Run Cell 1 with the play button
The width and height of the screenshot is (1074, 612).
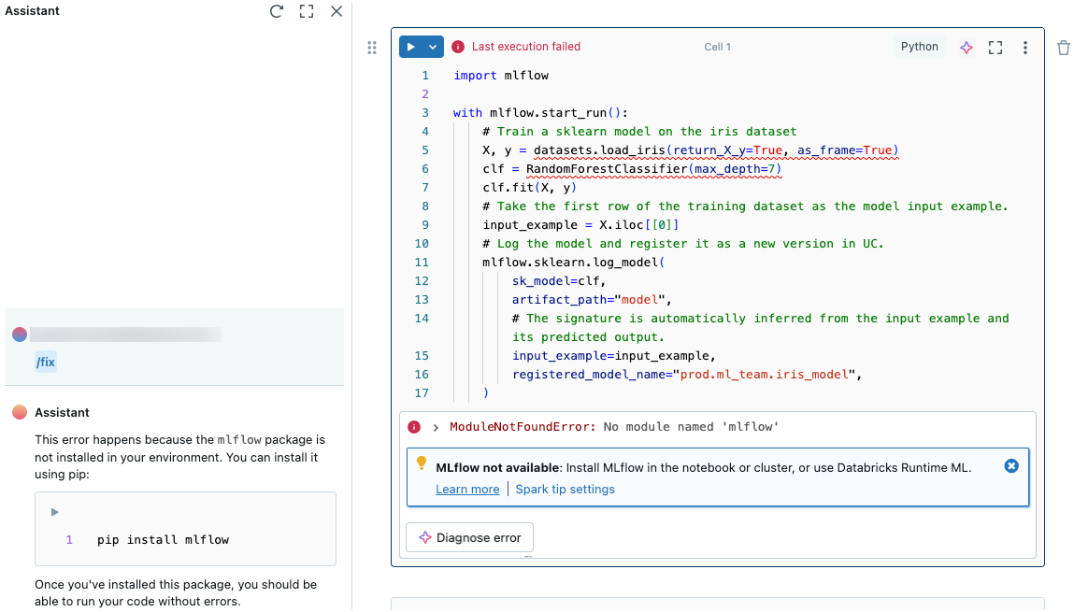click(x=410, y=47)
